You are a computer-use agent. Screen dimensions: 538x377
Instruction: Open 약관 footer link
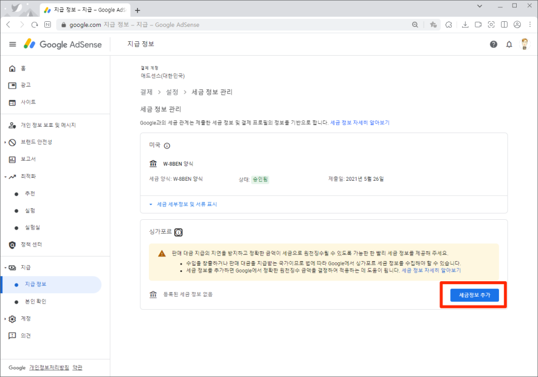coord(78,367)
